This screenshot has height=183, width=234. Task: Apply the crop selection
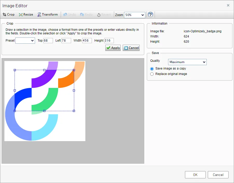pos(113,48)
